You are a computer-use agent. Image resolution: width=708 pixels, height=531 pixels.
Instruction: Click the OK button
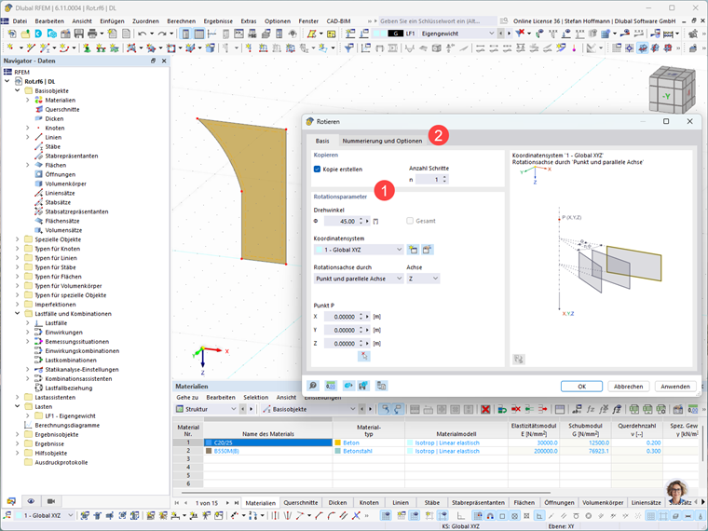coord(581,387)
